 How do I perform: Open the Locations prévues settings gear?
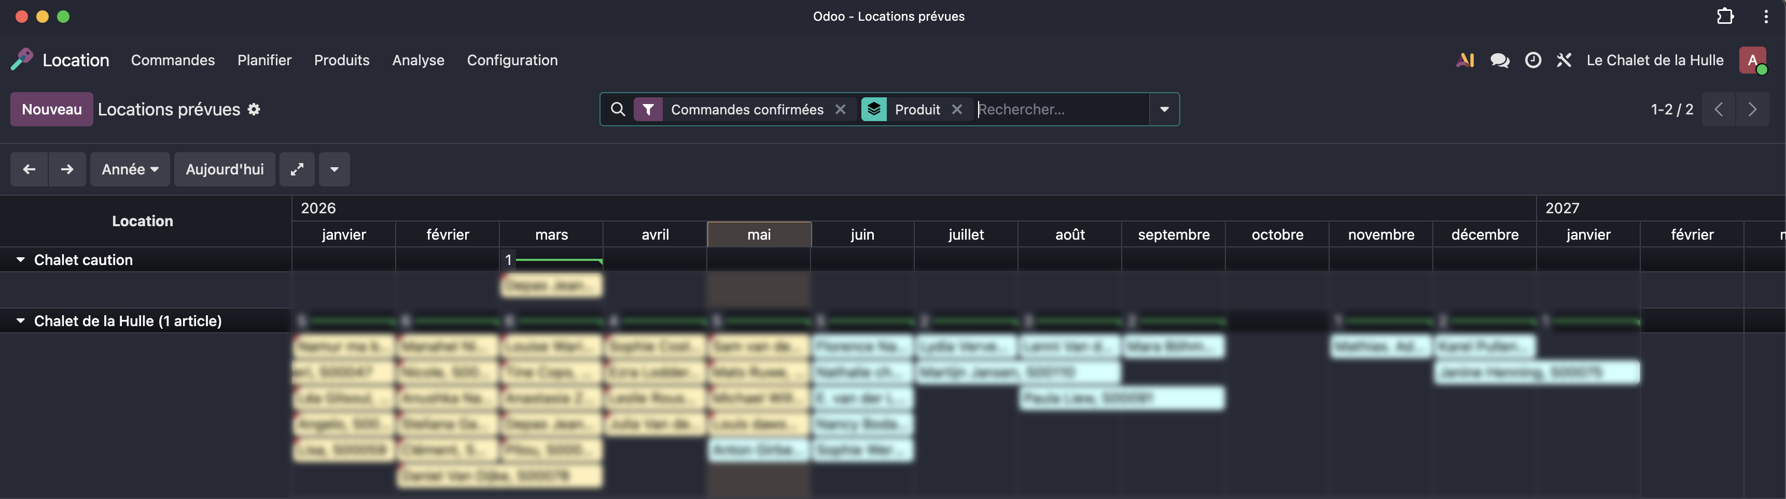(x=254, y=109)
